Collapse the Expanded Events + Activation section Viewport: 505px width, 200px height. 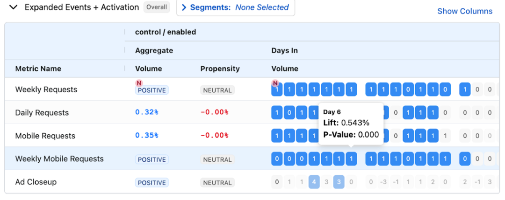click(x=14, y=7)
